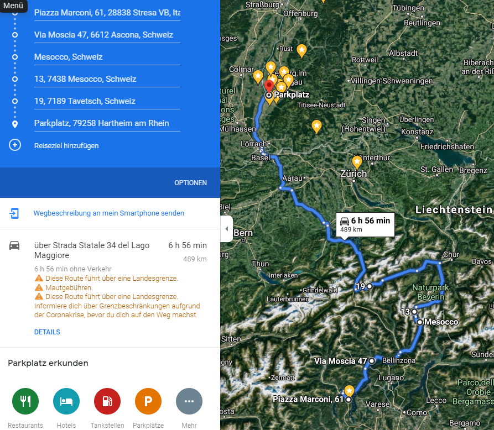Click the Bellinzona label on map

398,360
